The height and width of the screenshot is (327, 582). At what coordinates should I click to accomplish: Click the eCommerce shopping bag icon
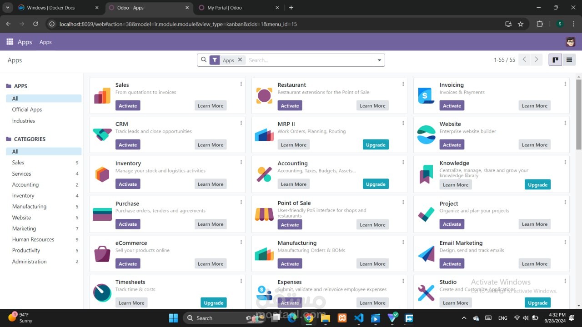pos(102,254)
